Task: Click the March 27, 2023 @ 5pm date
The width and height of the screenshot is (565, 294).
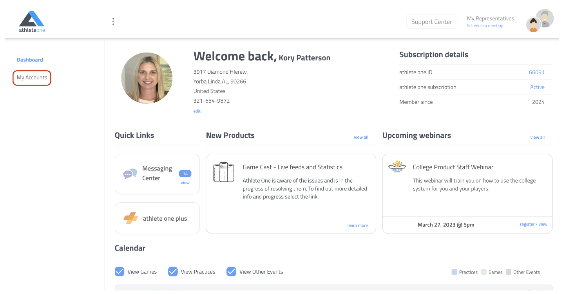Action: tap(446, 225)
